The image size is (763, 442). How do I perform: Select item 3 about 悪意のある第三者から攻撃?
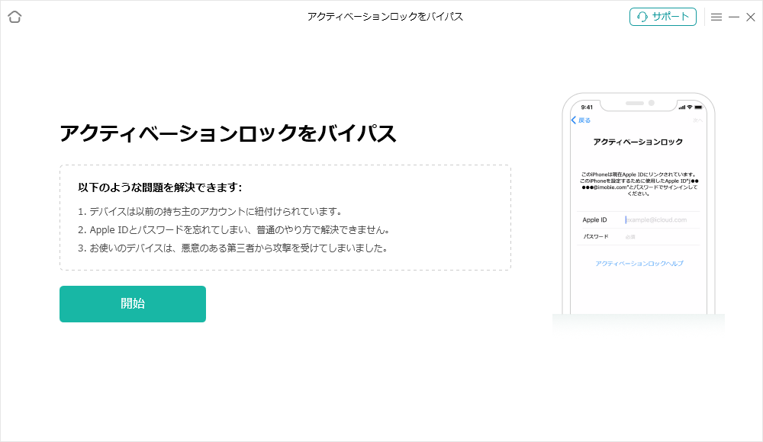point(233,248)
